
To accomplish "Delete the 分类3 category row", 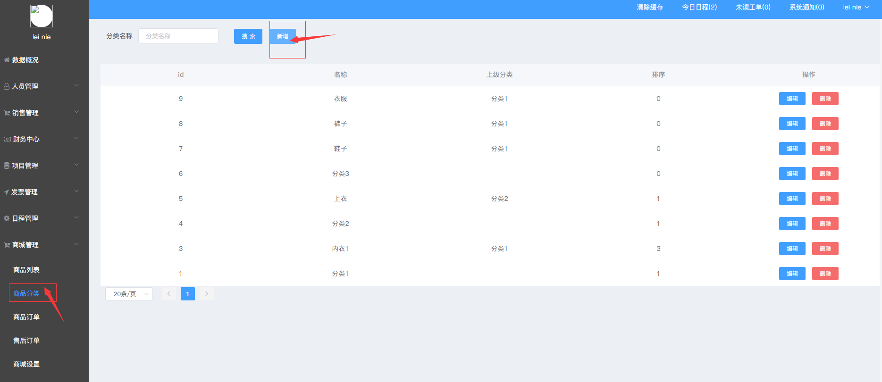I will click(x=825, y=174).
